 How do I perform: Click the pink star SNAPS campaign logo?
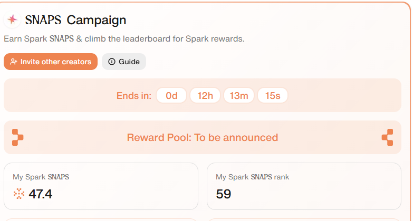(x=12, y=19)
